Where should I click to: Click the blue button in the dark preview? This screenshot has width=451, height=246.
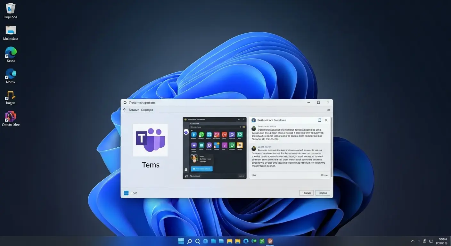click(x=202, y=169)
